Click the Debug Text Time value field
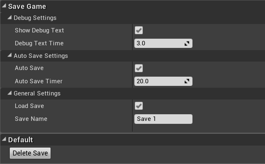The image size is (265, 164). (158, 43)
